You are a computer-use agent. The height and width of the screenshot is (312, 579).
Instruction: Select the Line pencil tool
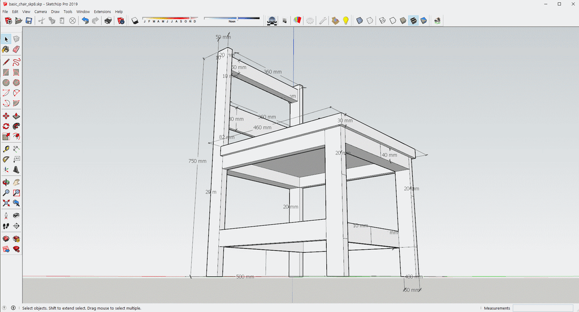[6, 62]
